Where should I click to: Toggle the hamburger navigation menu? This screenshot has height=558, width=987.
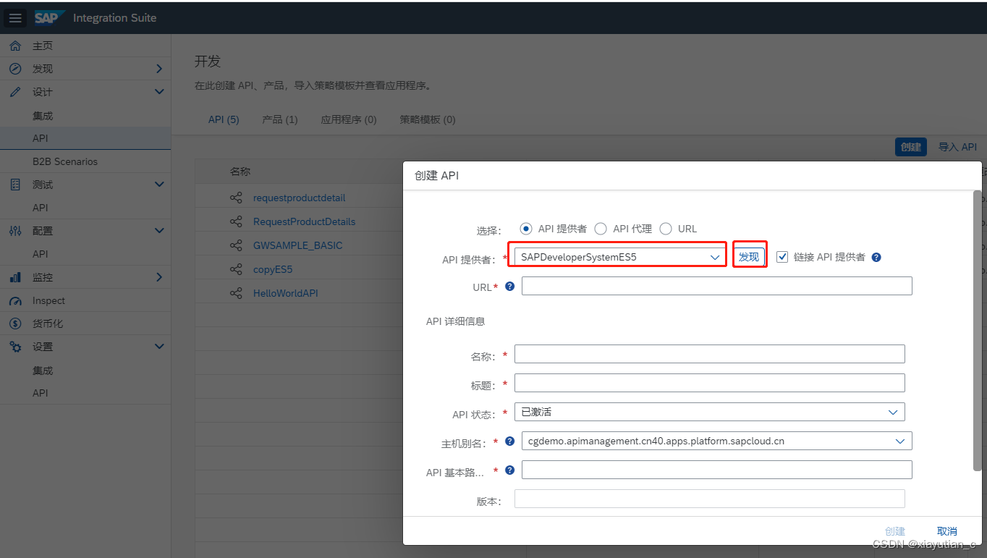point(16,18)
